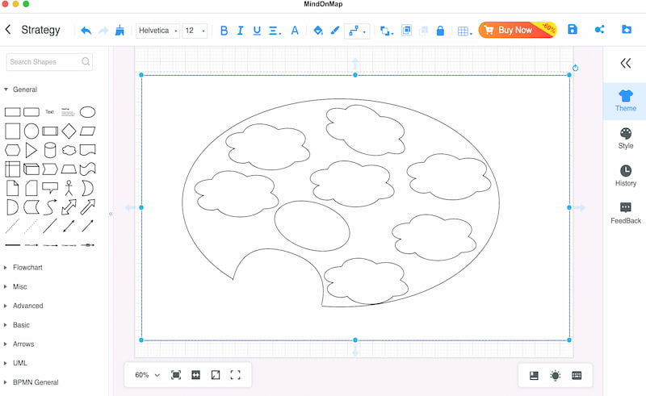The image size is (646, 396).
Task: Select the cylinder shape
Action: click(x=50, y=150)
